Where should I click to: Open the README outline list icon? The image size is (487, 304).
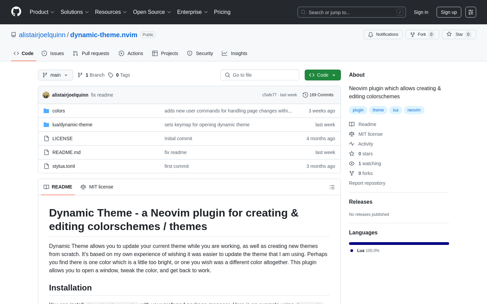pyautogui.click(x=332, y=187)
